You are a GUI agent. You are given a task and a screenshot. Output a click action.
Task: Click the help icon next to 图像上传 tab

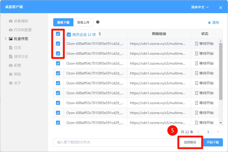click(98, 22)
